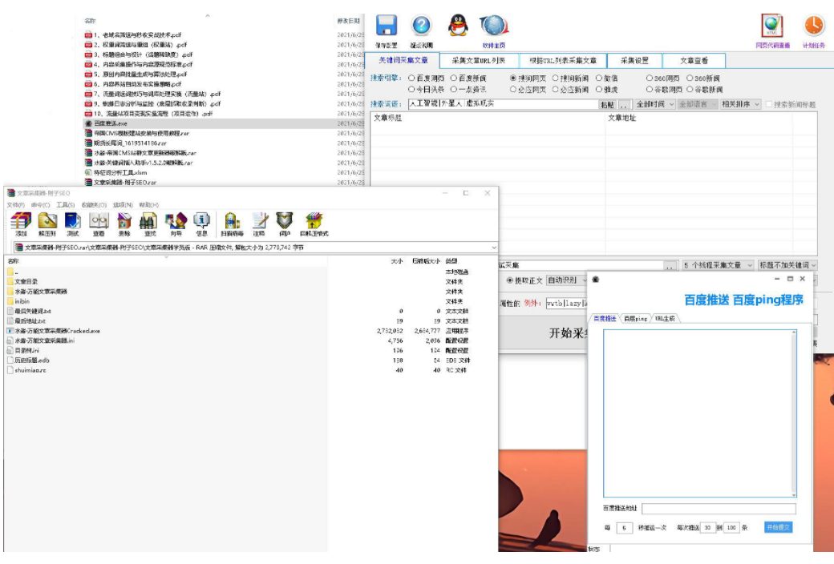Expand the 全部时间 time range dropdown
Image resolution: width=834 pixels, height=564 pixels.
[655, 105]
